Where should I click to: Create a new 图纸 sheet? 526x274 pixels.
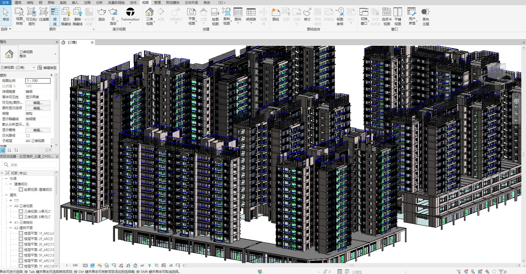coord(275,15)
